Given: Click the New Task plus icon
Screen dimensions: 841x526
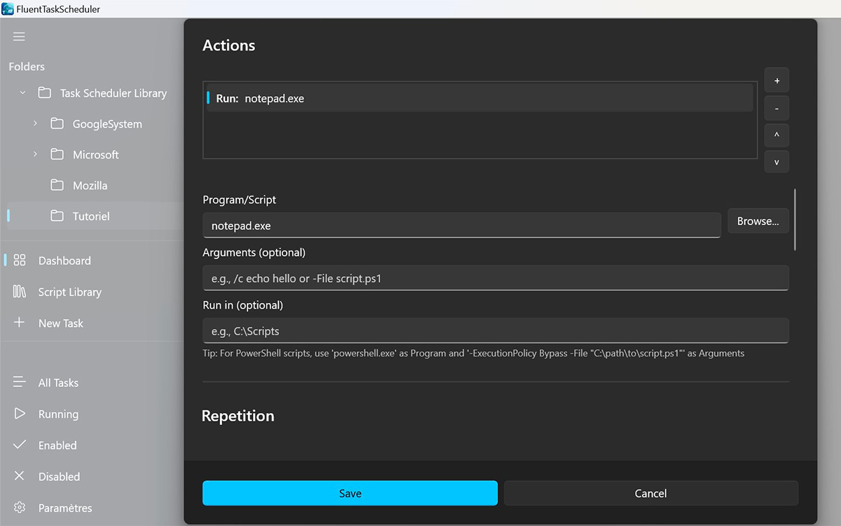Looking at the screenshot, I should (19, 323).
